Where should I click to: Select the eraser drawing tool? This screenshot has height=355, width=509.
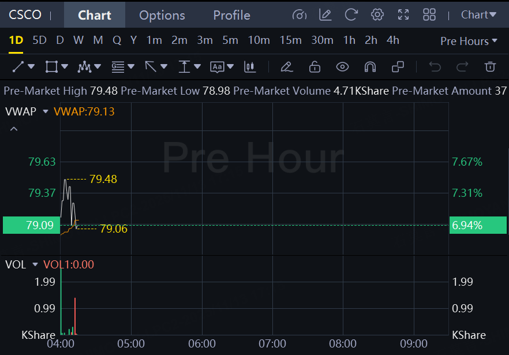tap(287, 67)
